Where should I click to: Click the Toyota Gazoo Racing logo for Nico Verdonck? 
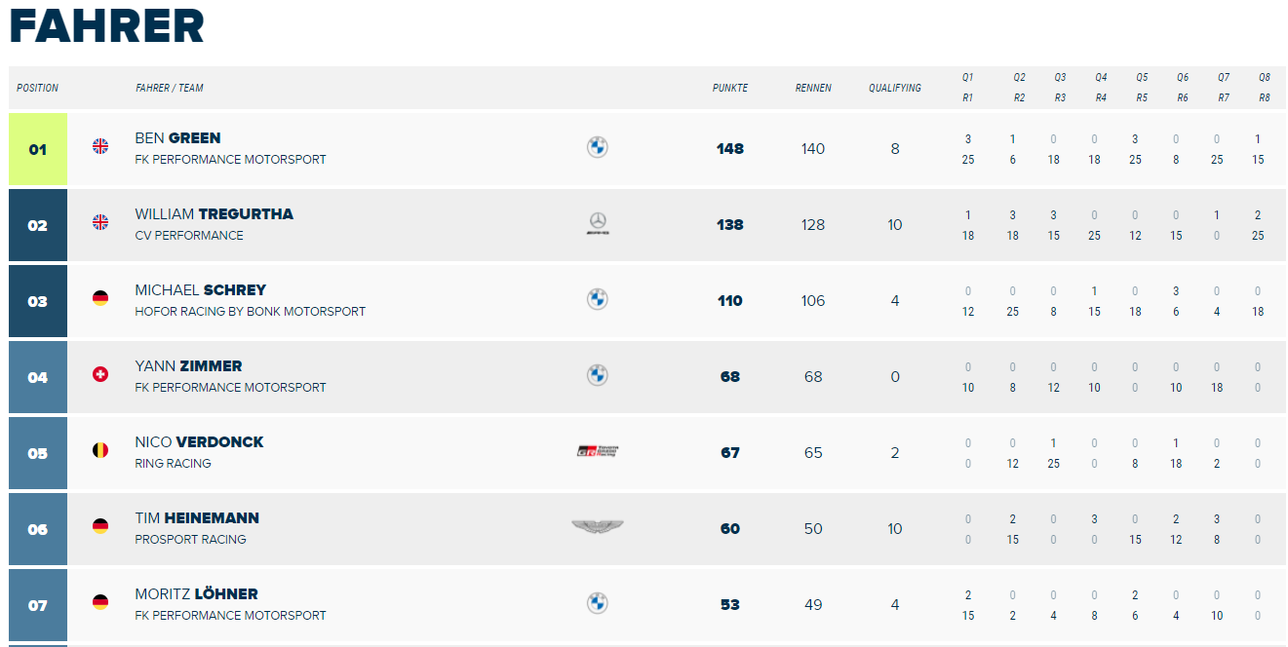point(598,451)
